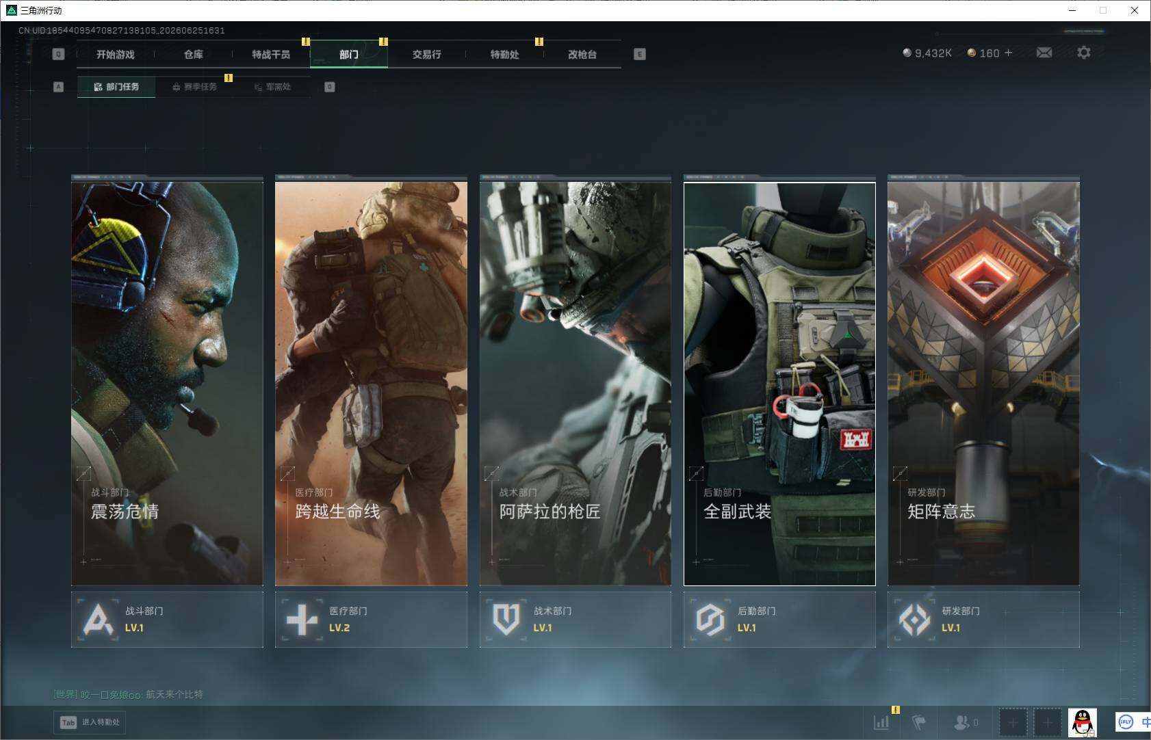Click the 矩阵意志 card corner expand icon
The width and height of the screenshot is (1151, 740).
900,473
